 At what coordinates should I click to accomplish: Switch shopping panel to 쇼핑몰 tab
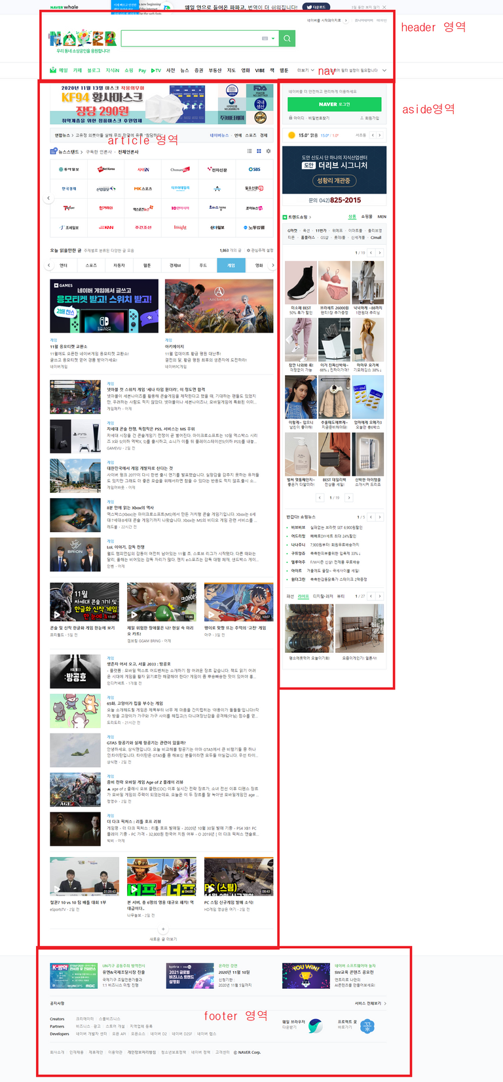click(367, 217)
